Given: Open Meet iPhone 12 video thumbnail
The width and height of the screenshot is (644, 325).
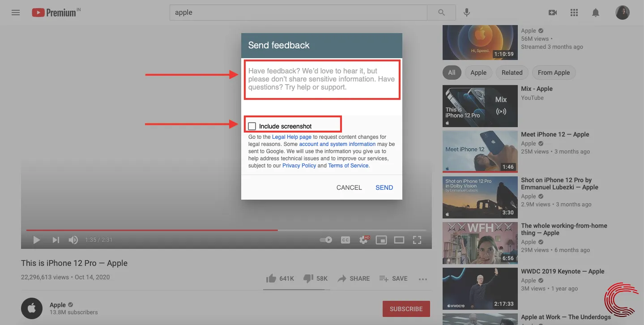Looking at the screenshot, I should (480, 152).
